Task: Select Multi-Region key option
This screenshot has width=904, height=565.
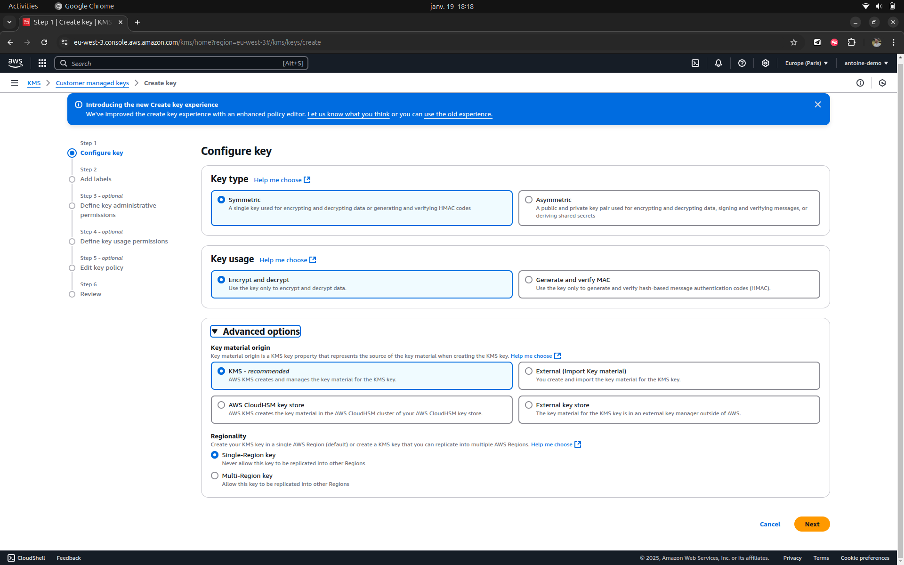Action: (x=215, y=476)
